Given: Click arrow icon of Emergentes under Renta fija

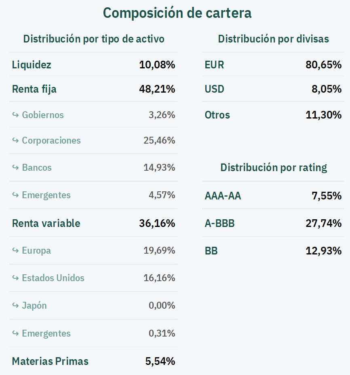Looking at the screenshot, I should pyautogui.click(x=15, y=195).
